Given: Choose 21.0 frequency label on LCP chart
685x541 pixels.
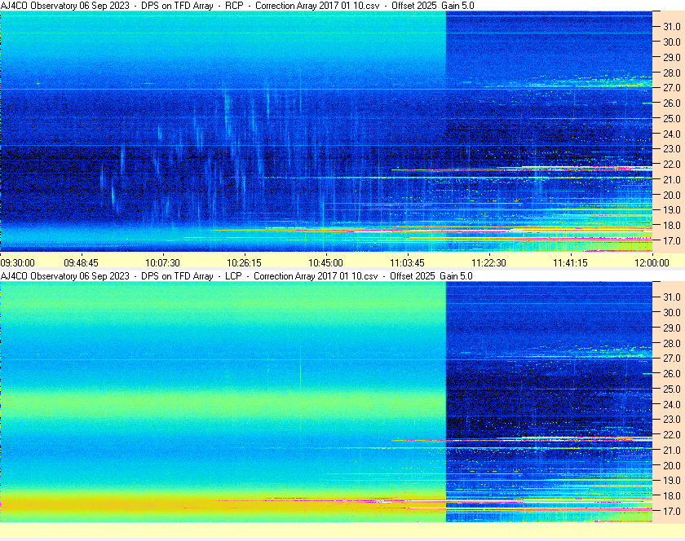Looking at the screenshot, I should tap(672, 450).
